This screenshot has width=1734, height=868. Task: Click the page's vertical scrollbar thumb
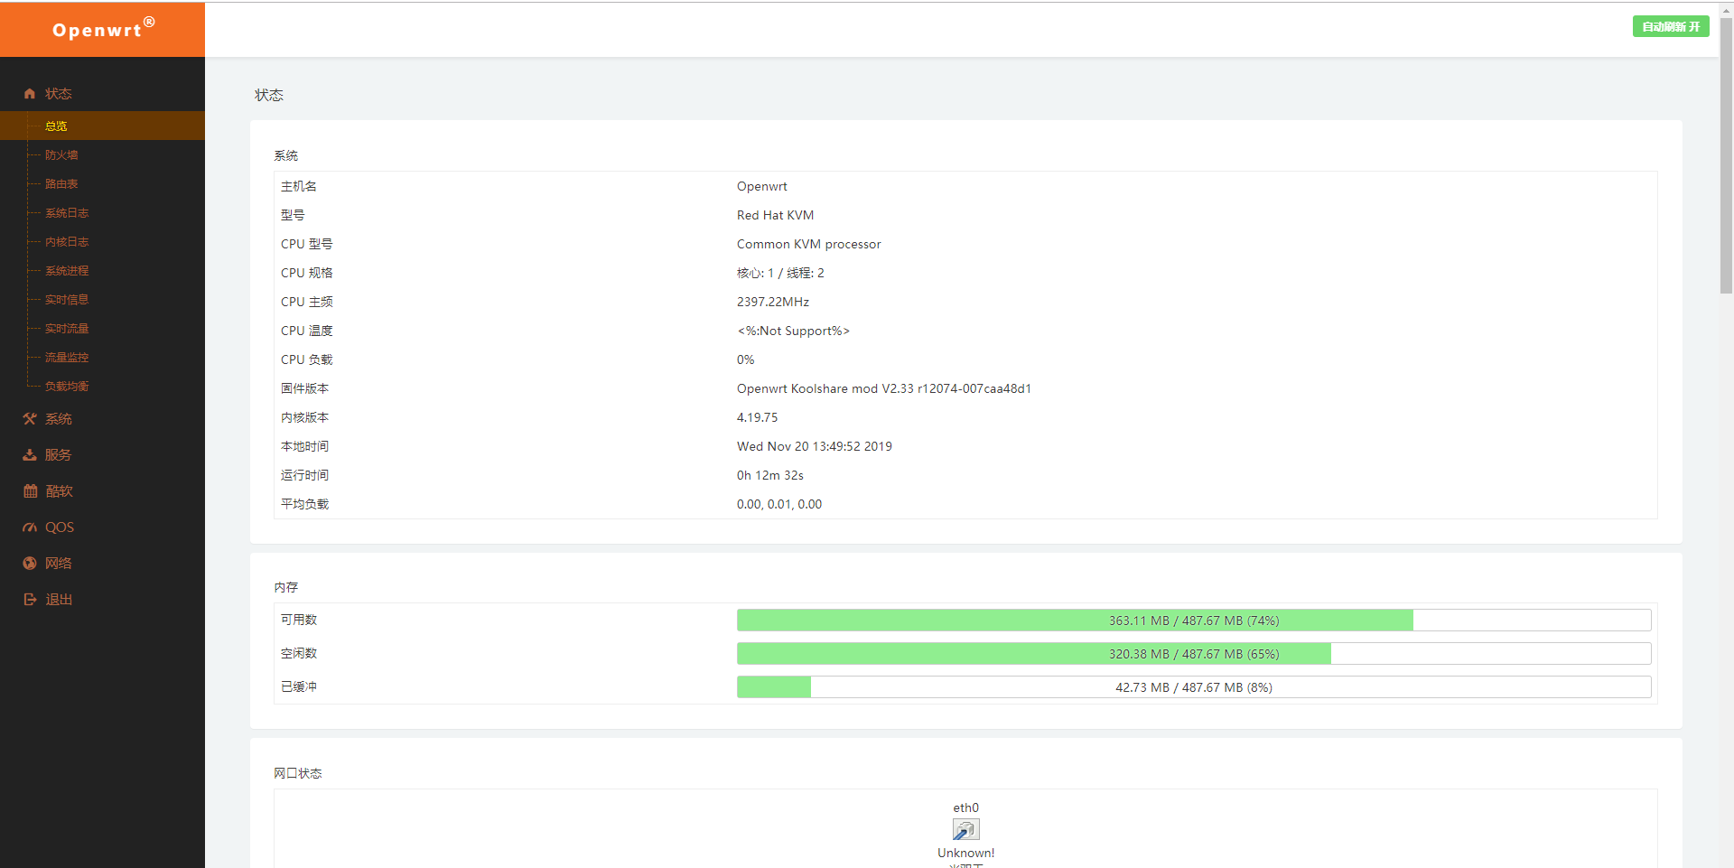[1726, 154]
